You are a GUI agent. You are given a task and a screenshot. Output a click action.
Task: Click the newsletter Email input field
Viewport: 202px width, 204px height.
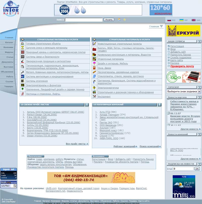(x=183, y=169)
